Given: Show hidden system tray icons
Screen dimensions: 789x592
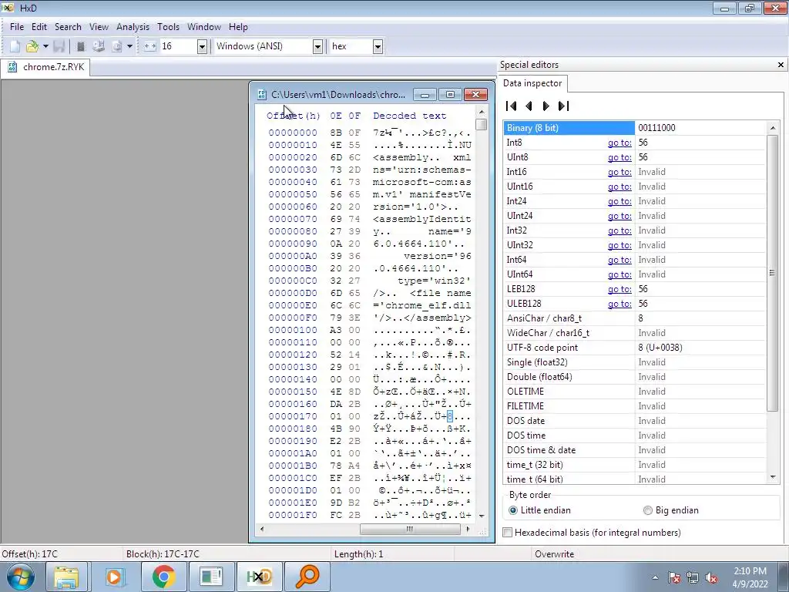Looking at the screenshot, I should coord(655,577).
